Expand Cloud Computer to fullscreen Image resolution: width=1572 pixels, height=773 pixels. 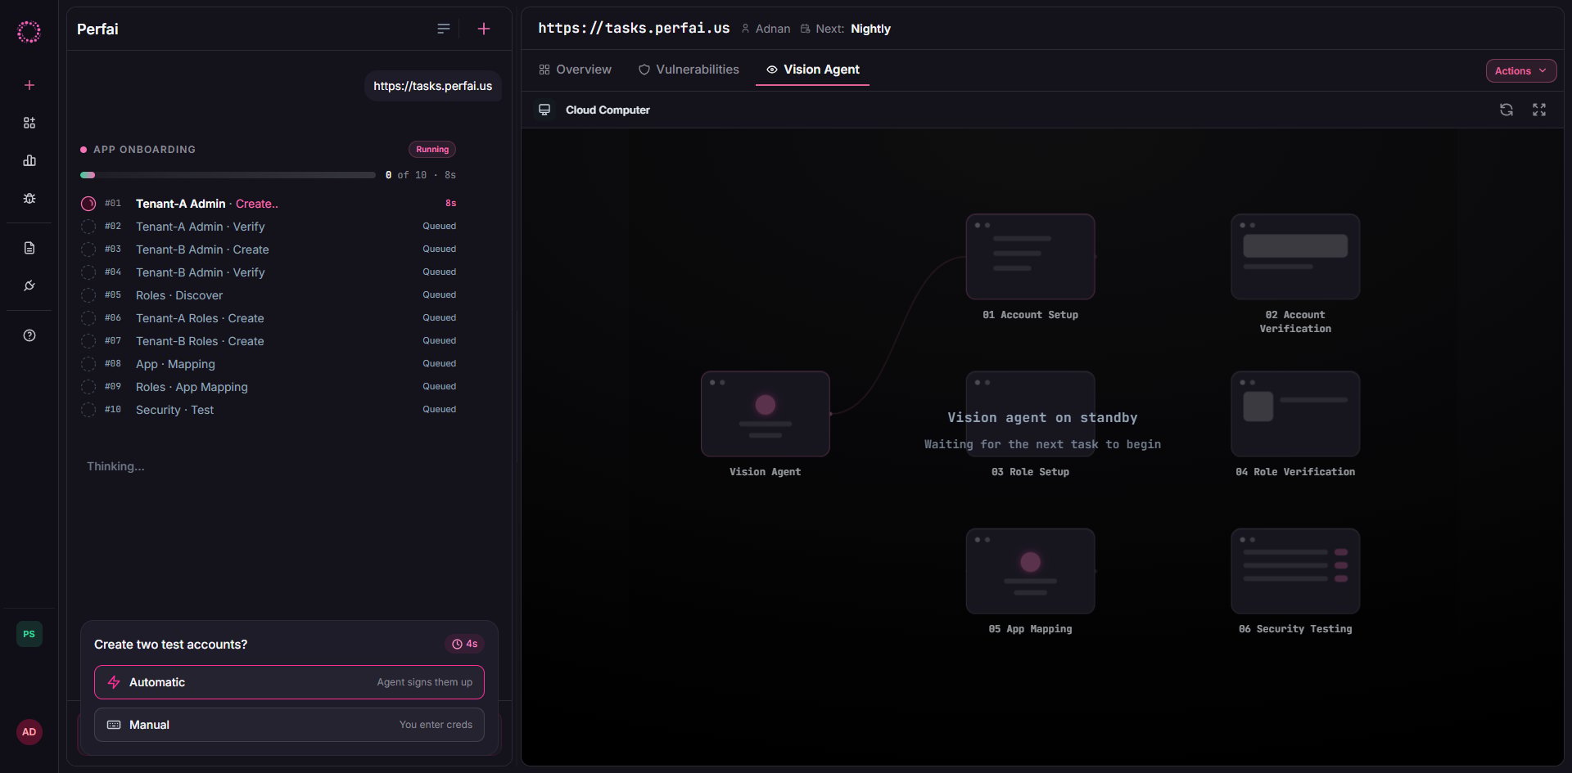tap(1539, 110)
